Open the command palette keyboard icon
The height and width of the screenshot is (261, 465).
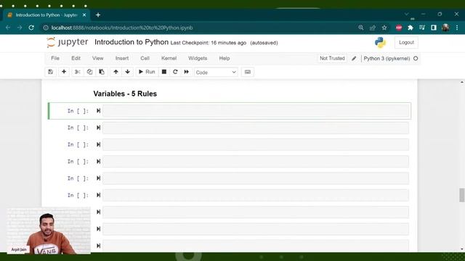248,72
